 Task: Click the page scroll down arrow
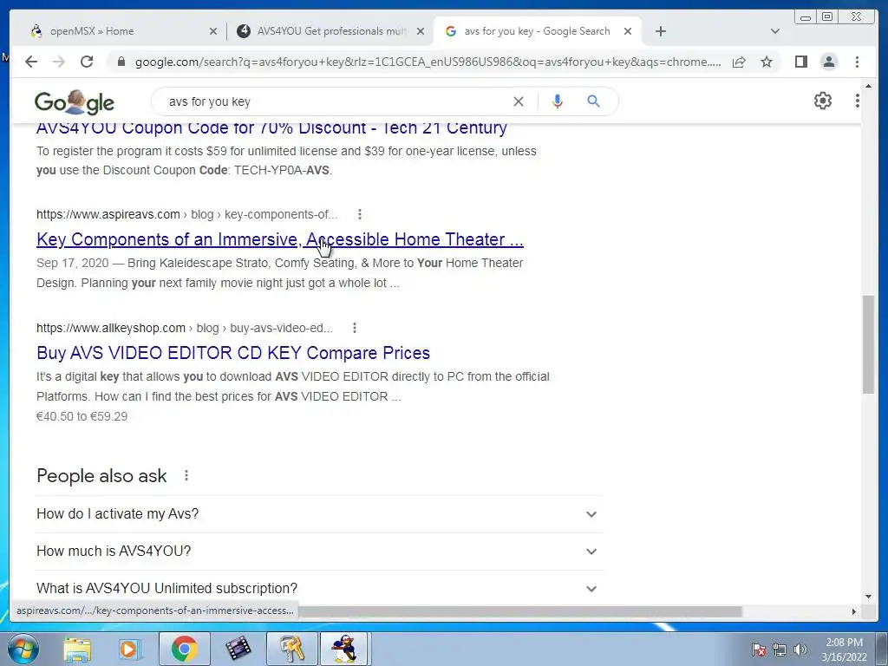click(x=868, y=597)
